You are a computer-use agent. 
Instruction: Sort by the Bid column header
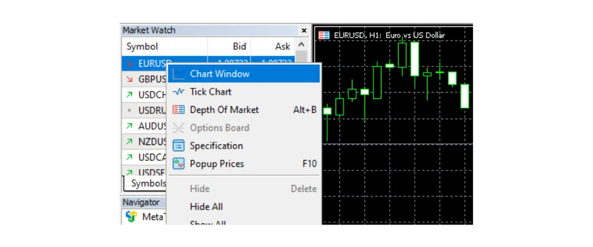click(x=239, y=47)
